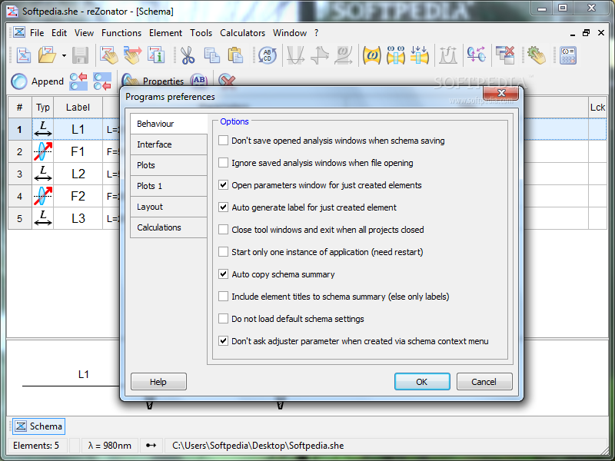Open the Window menu
This screenshot has height=461, width=615.
click(290, 33)
